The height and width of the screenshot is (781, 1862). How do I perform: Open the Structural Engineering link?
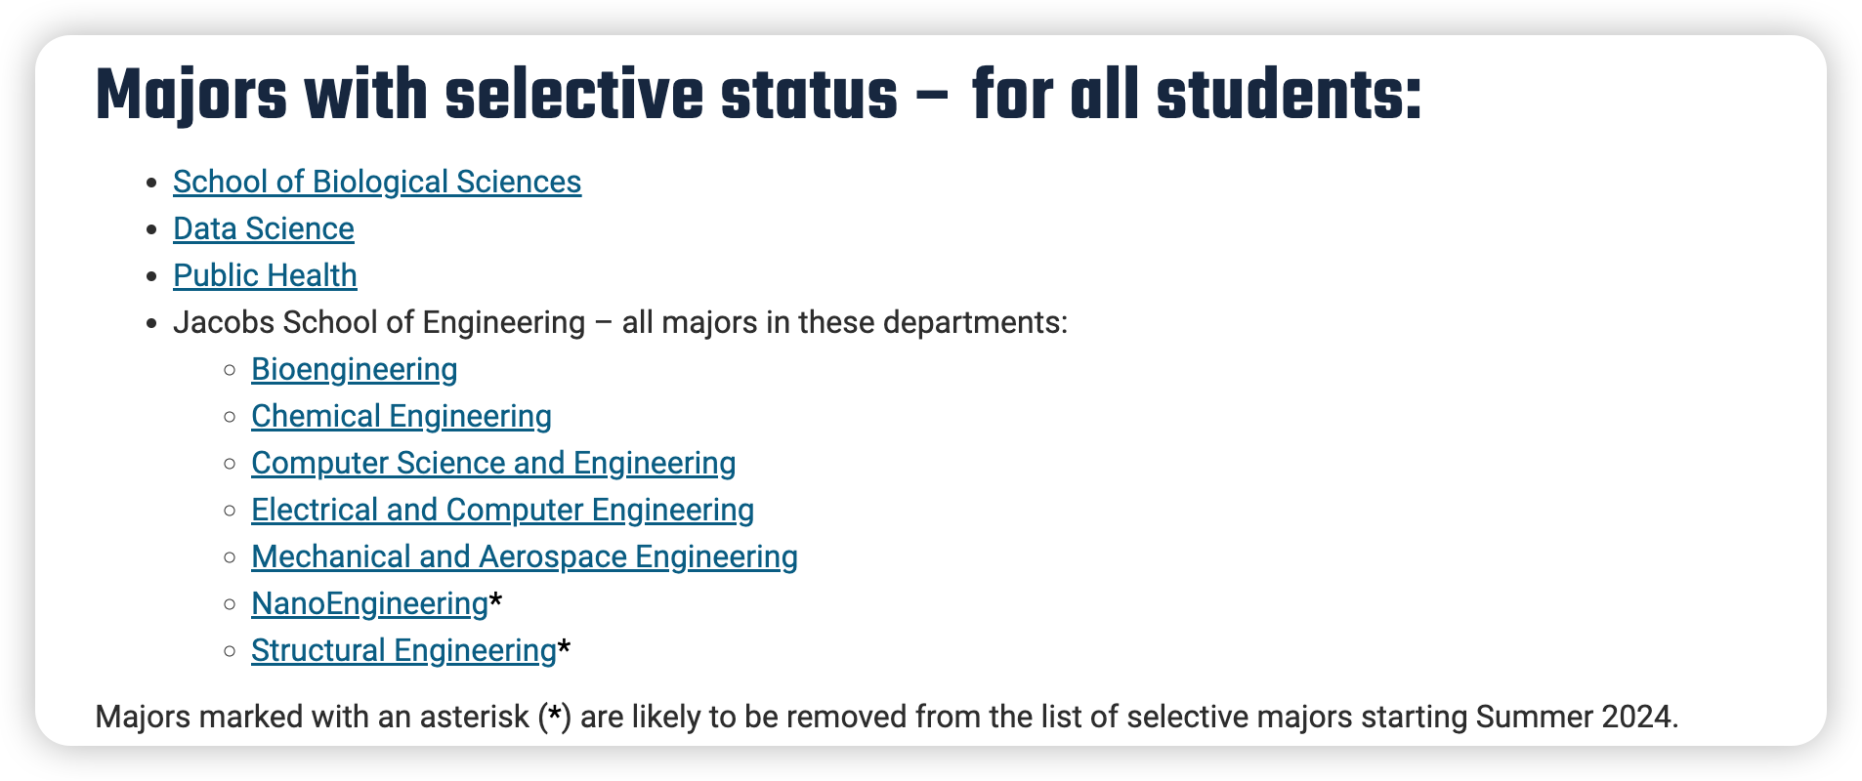pos(403,650)
